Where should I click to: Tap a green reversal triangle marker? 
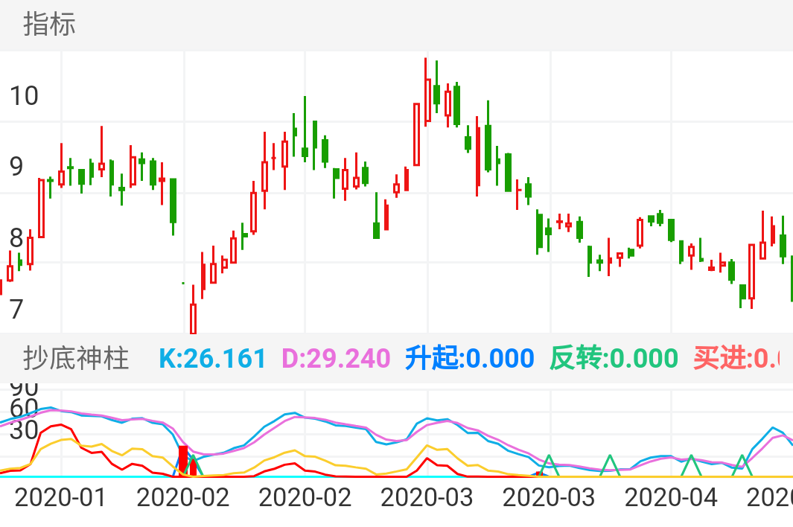click(x=548, y=467)
